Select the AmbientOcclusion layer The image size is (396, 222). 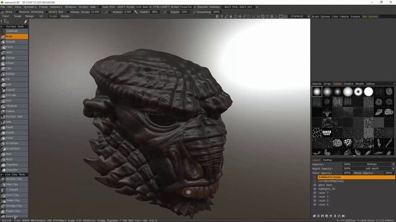356,177
